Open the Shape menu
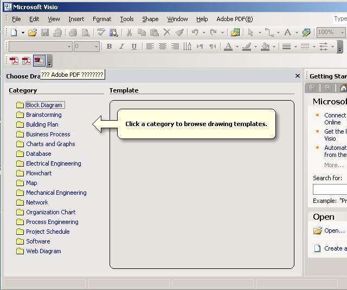This screenshot has width=347, height=290. 150,19
